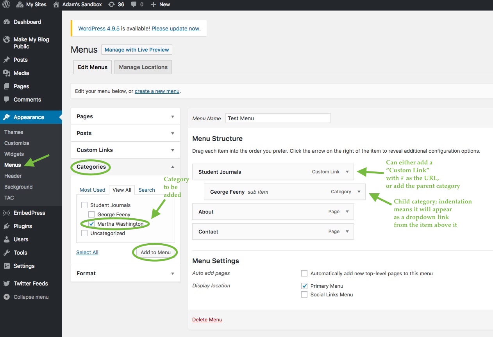Enable automatically add new top-level pages
This screenshot has width=493, height=337.
tap(304, 273)
